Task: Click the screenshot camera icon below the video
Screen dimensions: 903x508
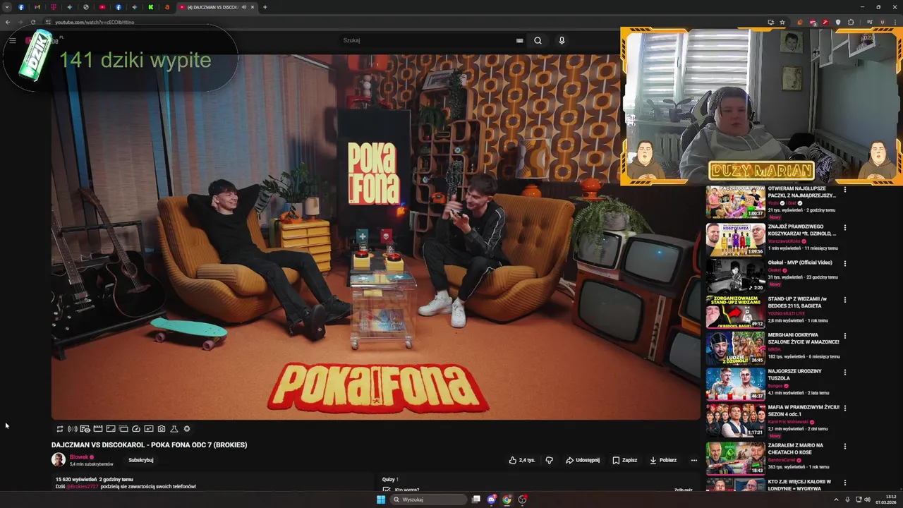Action: click(162, 429)
